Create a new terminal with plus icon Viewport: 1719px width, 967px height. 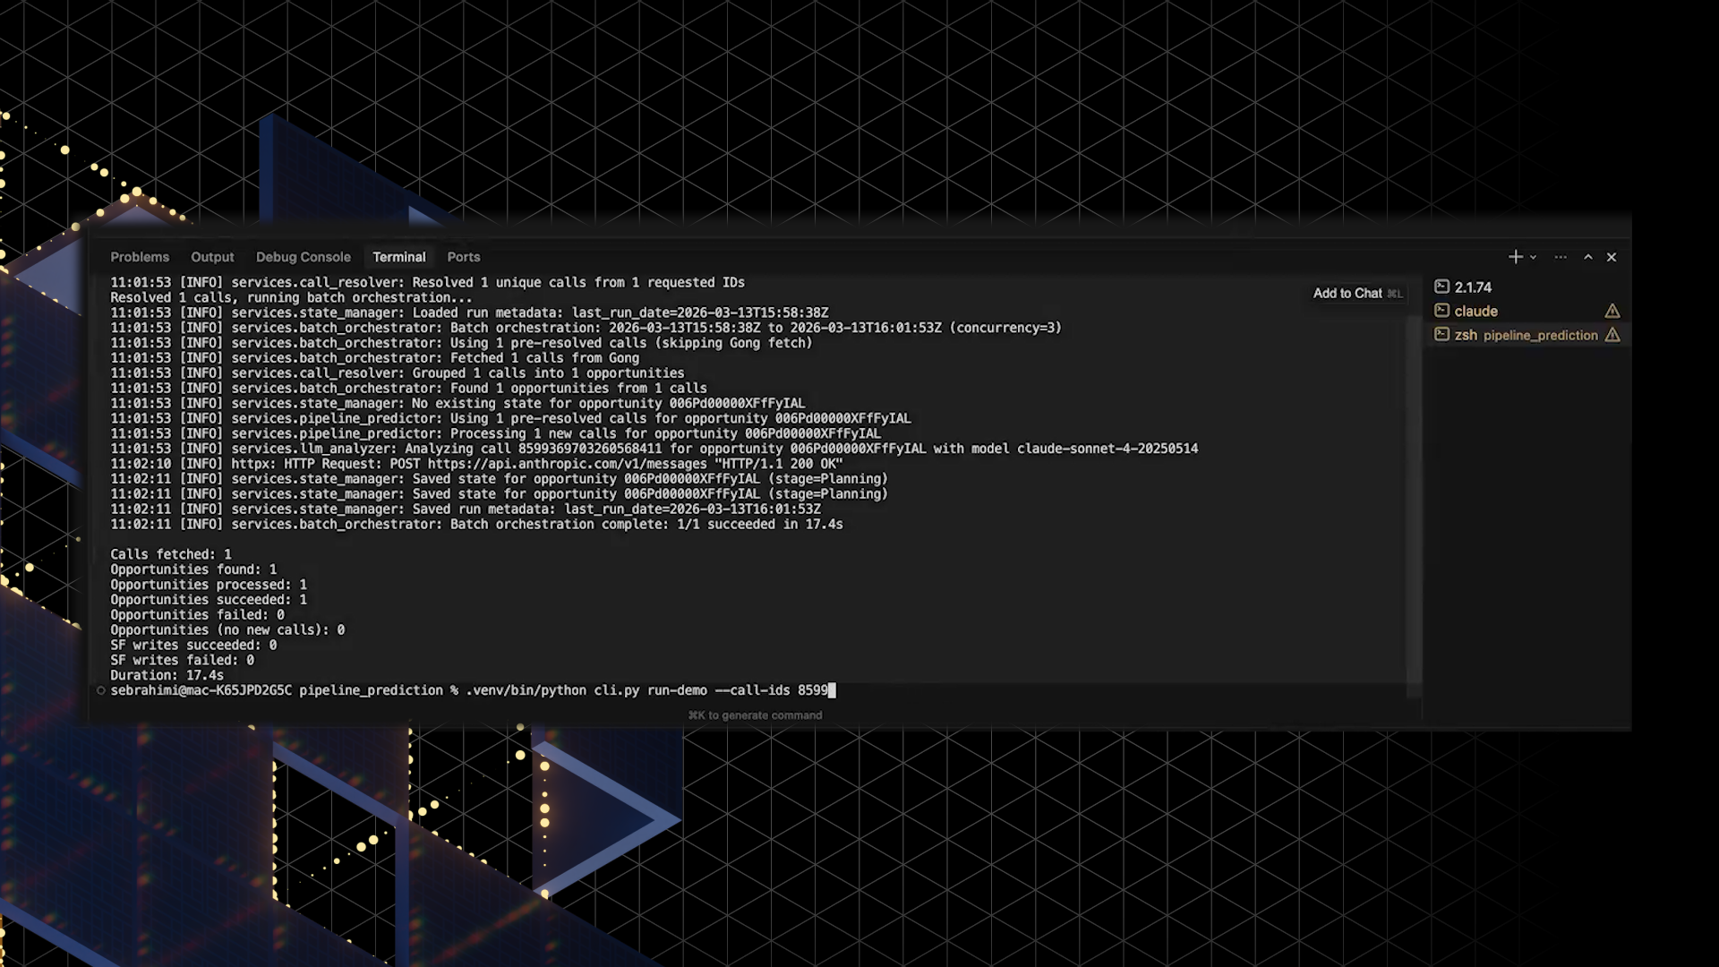click(x=1515, y=257)
